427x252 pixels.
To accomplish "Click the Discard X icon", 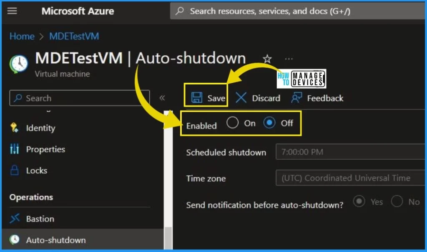I will tap(241, 98).
